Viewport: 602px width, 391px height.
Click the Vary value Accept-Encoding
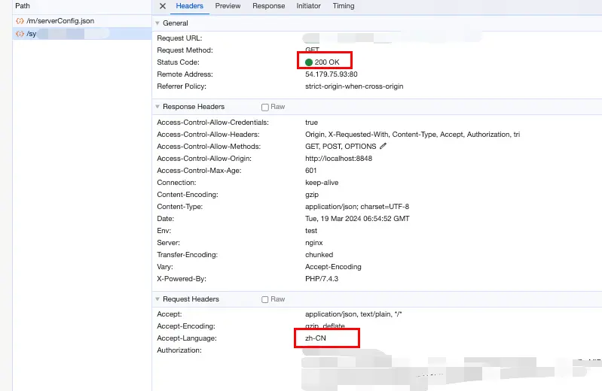click(333, 267)
